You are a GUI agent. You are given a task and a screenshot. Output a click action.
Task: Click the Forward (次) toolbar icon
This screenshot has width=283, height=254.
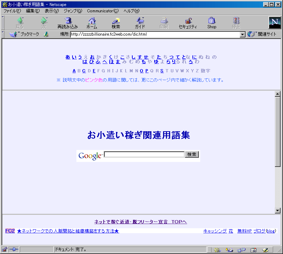pyautogui.click(x=44, y=23)
